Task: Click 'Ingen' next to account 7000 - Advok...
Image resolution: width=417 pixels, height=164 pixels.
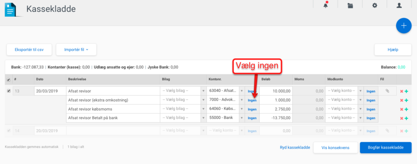Action: click(x=252, y=100)
